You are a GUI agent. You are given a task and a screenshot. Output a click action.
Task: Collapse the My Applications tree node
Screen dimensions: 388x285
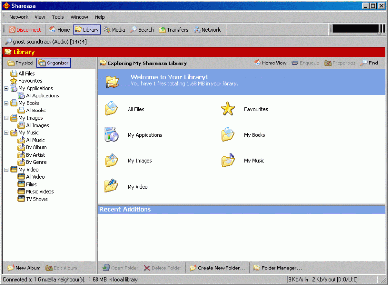(6, 88)
